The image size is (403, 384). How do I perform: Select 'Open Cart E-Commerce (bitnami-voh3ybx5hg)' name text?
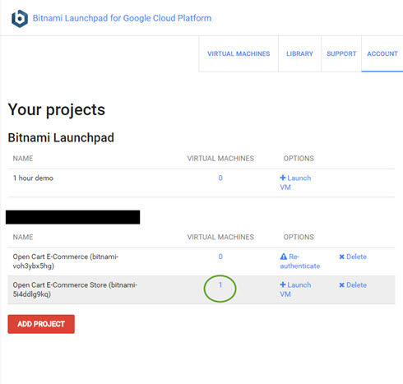pos(66,261)
